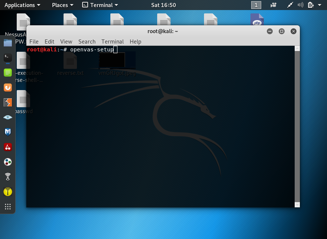Open the File menu in terminal window
The height and width of the screenshot is (239, 327).
click(x=34, y=42)
